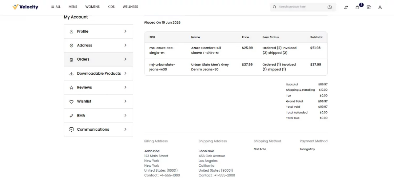Click the camera image search icon

tap(329, 7)
